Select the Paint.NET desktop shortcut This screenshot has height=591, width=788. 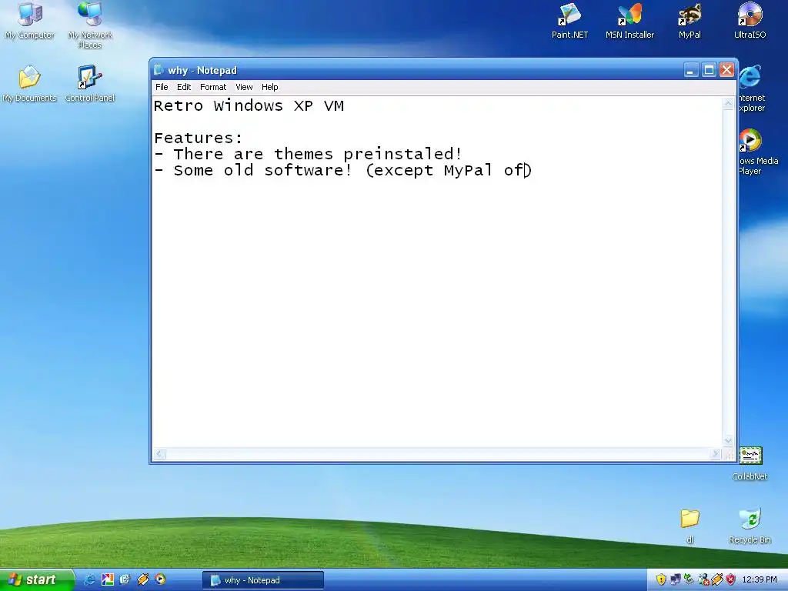pyautogui.click(x=569, y=21)
